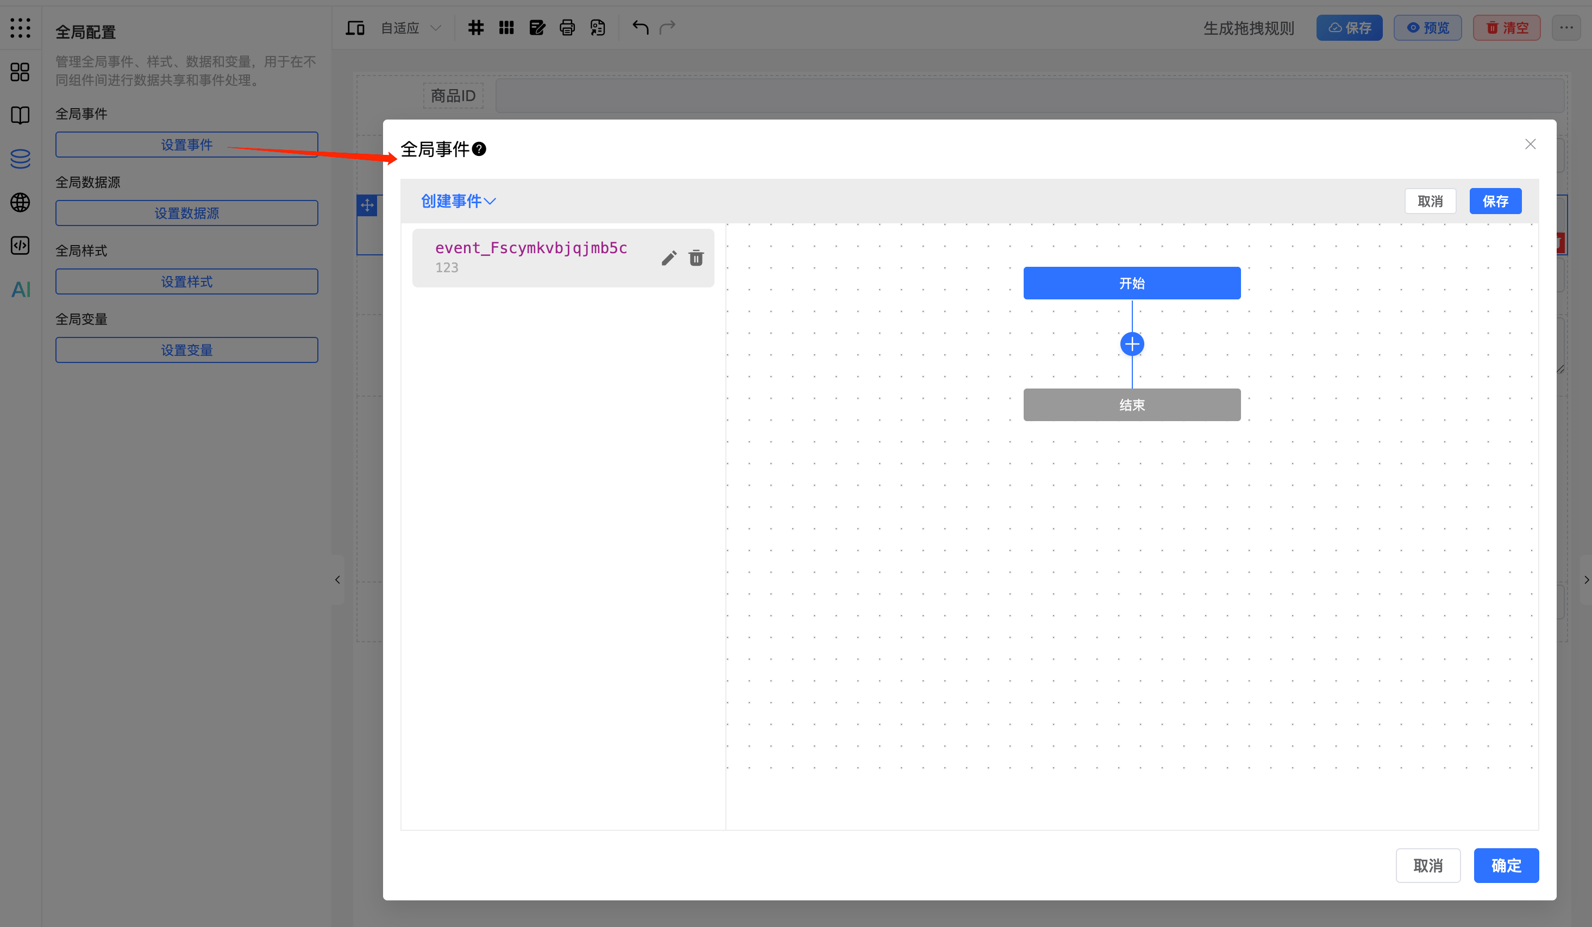Close the 全局事件 dialog
This screenshot has width=1592, height=927.
tap(1530, 144)
